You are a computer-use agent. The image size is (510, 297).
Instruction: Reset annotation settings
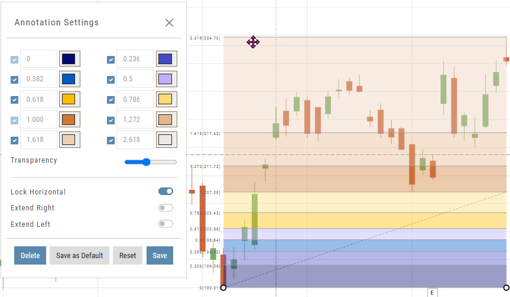128,256
